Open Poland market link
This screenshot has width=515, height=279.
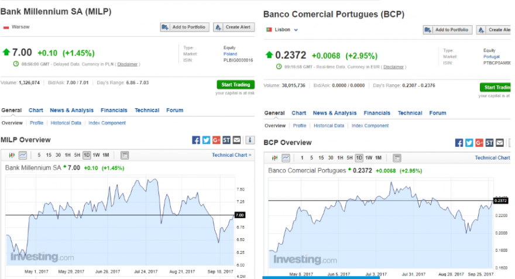pyautogui.click(x=230, y=54)
